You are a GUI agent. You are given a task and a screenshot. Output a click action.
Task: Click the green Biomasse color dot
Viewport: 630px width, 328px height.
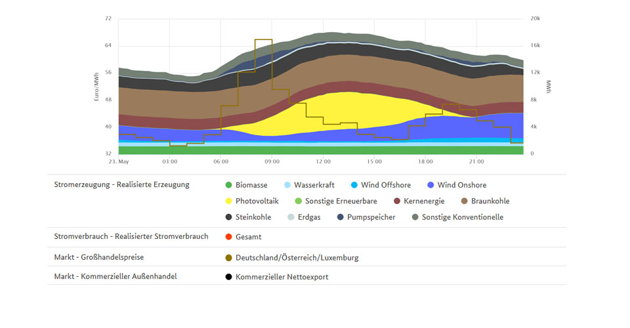[228, 185]
